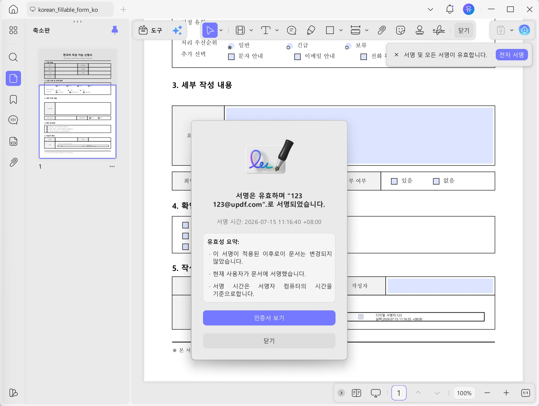Open the notifications bell
Viewport: 539px width, 406px height.
450,9
